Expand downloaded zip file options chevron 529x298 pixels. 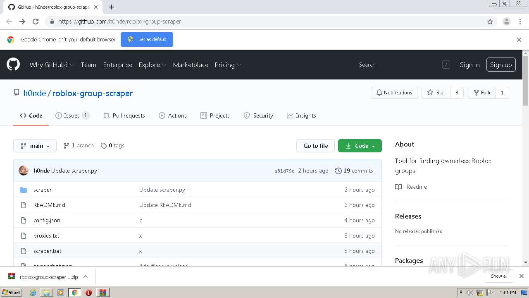[86, 276]
